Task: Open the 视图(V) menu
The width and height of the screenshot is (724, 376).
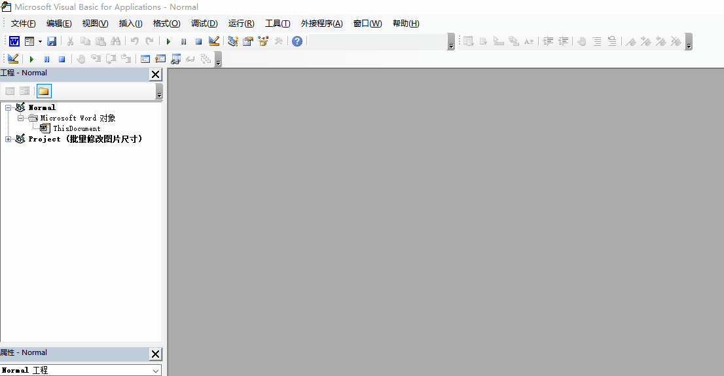Action: (95, 24)
